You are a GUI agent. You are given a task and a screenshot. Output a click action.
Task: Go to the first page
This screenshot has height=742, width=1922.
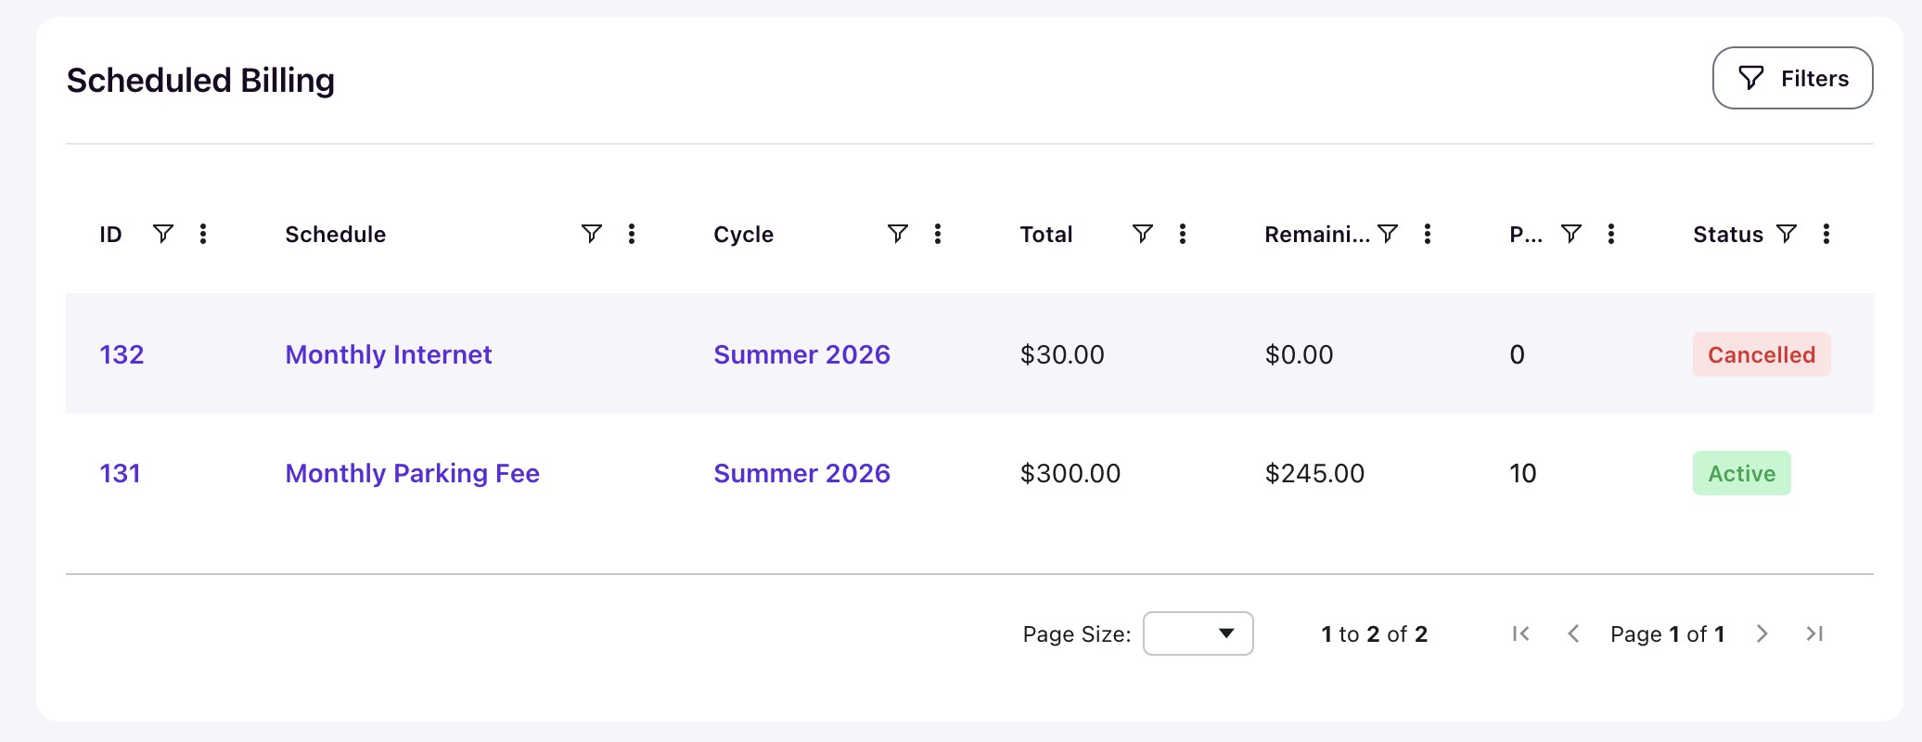pos(1521,633)
